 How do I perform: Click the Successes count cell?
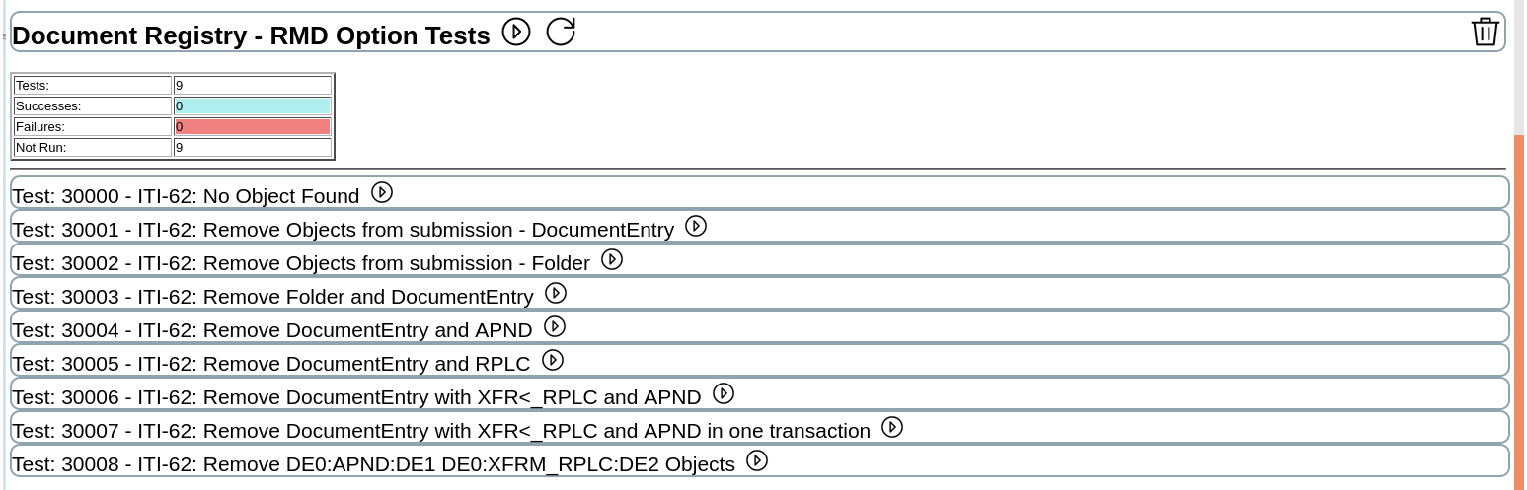(253, 106)
